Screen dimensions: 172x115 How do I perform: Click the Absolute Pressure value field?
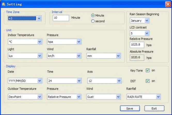pos(137,58)
